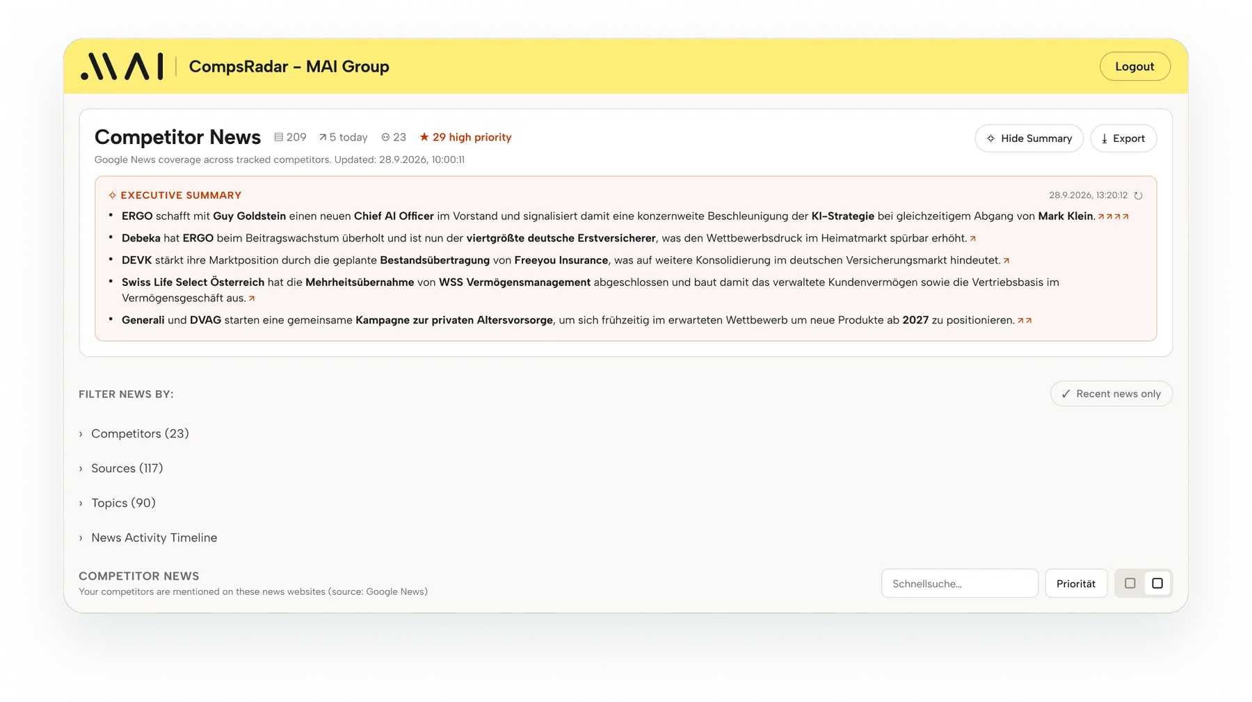Click bold 'Freeyou Insurance' in DEVK line
The width and height of the screenshot is (1252, 702).
tap(561, 260)
